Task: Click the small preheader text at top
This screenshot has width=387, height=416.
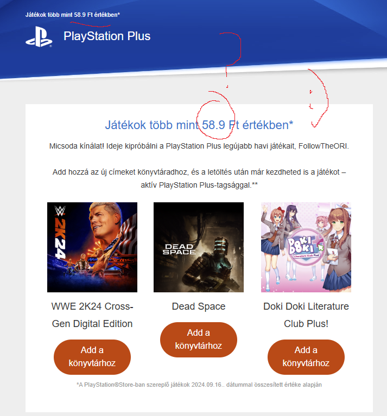Action: [x=73, y=15]
